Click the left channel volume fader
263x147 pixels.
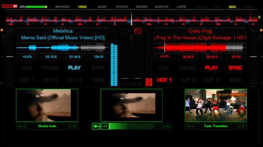click(x=125, y=57)
